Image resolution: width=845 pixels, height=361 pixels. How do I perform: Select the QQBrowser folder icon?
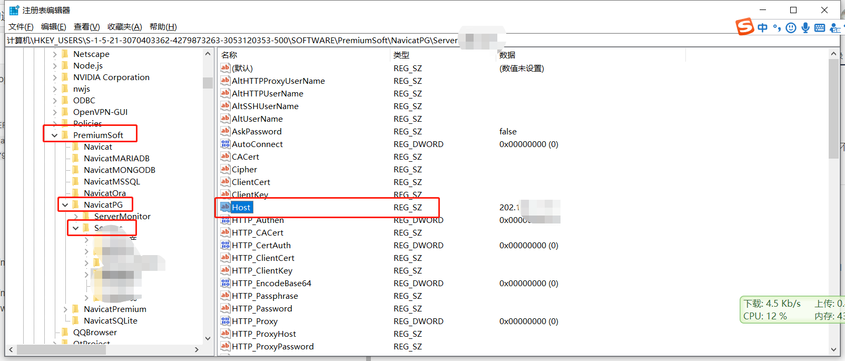tap(65, 332)
